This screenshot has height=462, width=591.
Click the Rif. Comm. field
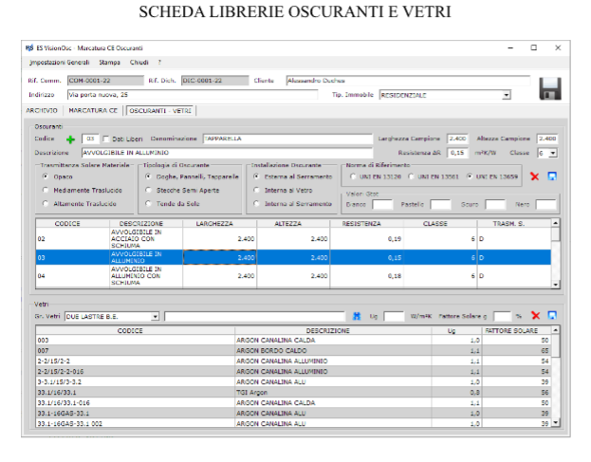click(105, 81)
